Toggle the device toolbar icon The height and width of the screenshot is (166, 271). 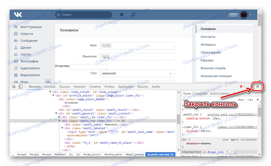pyautogui.click(x=20, y=87)
